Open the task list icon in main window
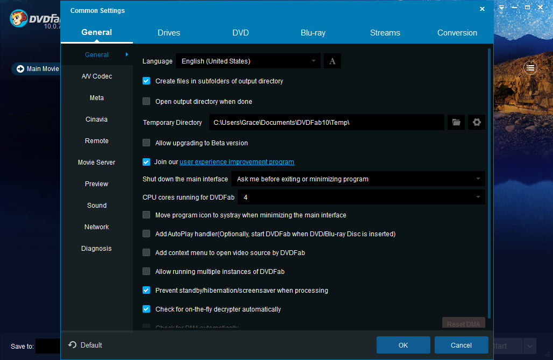 [x=530, y=68]
